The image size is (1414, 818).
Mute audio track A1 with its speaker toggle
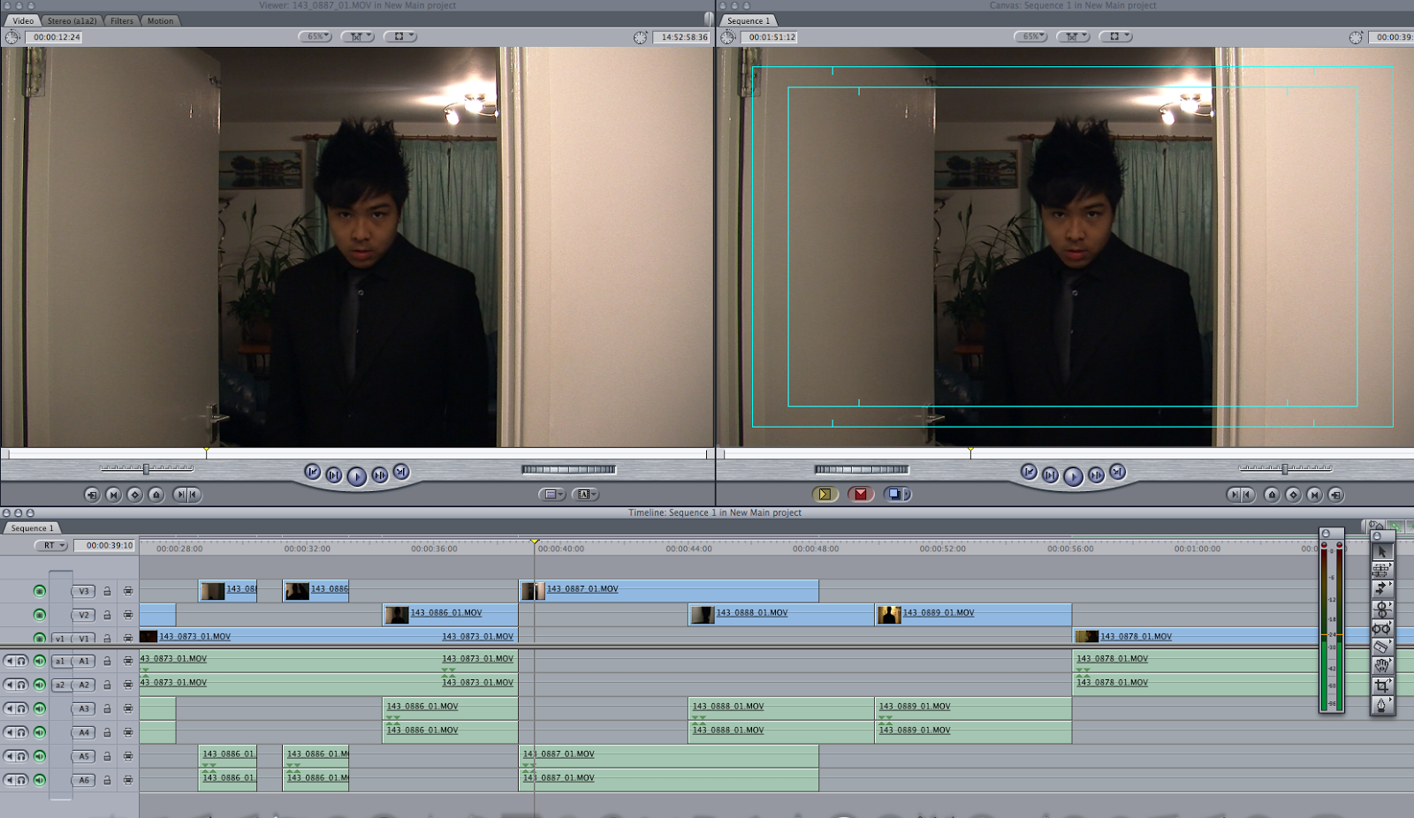11,659
